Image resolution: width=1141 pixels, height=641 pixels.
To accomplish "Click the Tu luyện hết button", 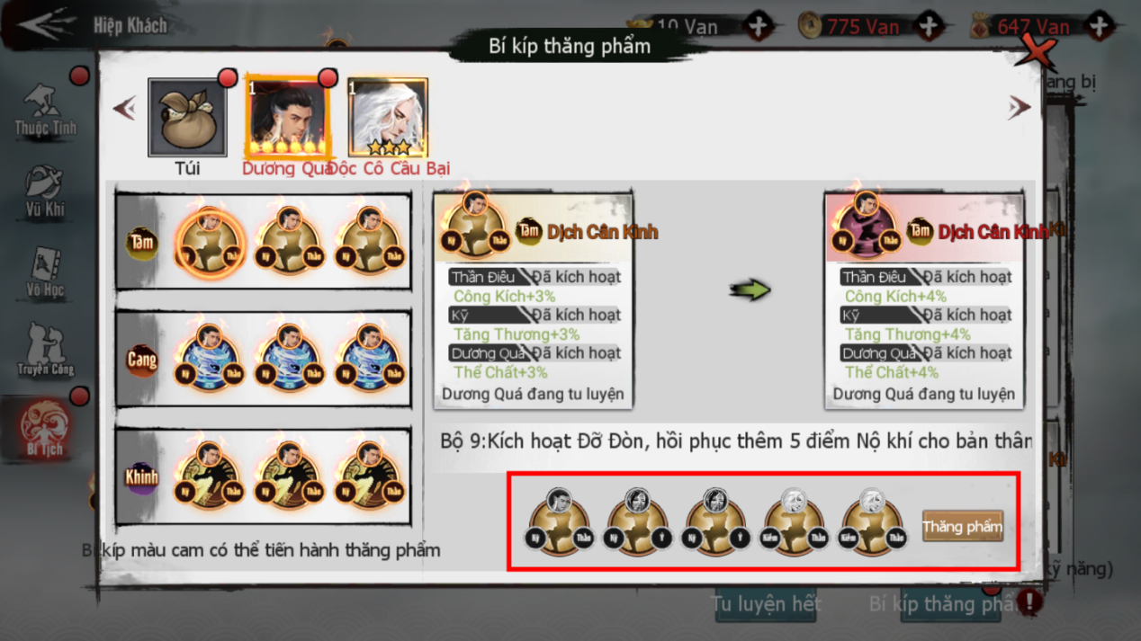I will click(766, 604).
